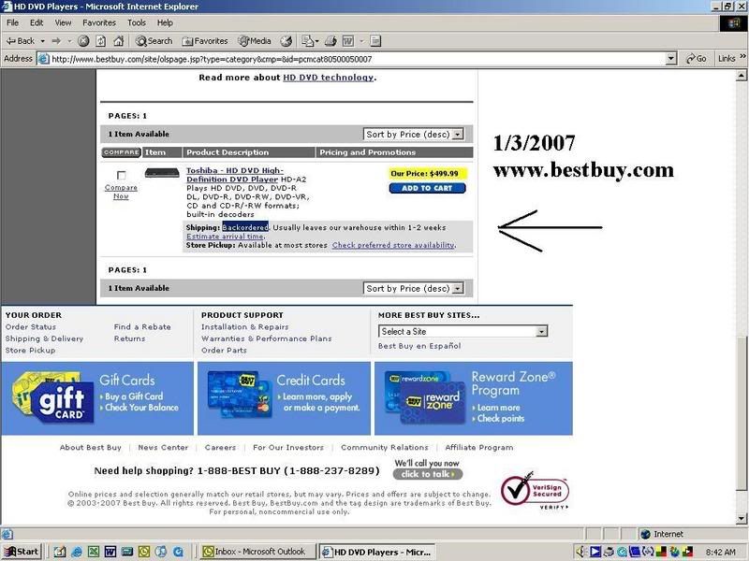Open the Help menu
The height and width of the screenshot is (561, 749).
[x=165, y=22]
